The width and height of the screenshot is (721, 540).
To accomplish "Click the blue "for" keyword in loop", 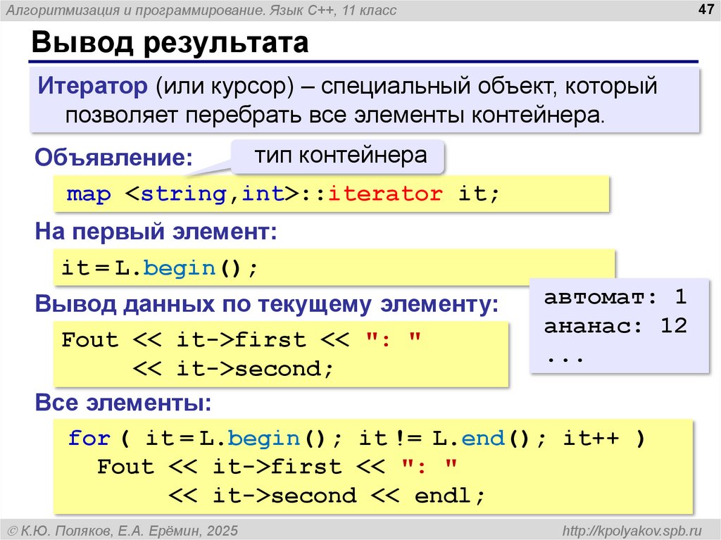I will [89, 439].
